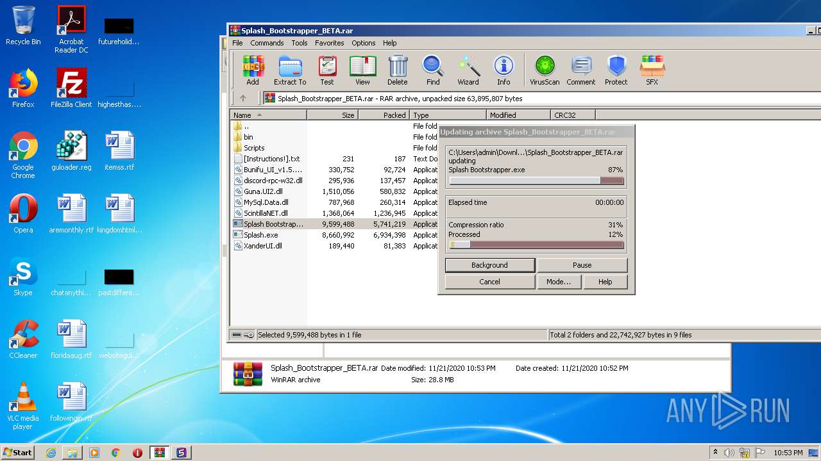Select Guna.UI2.dll file row
Image resolution: width=821 pixels, height=461 pixels.
(334, 191)
